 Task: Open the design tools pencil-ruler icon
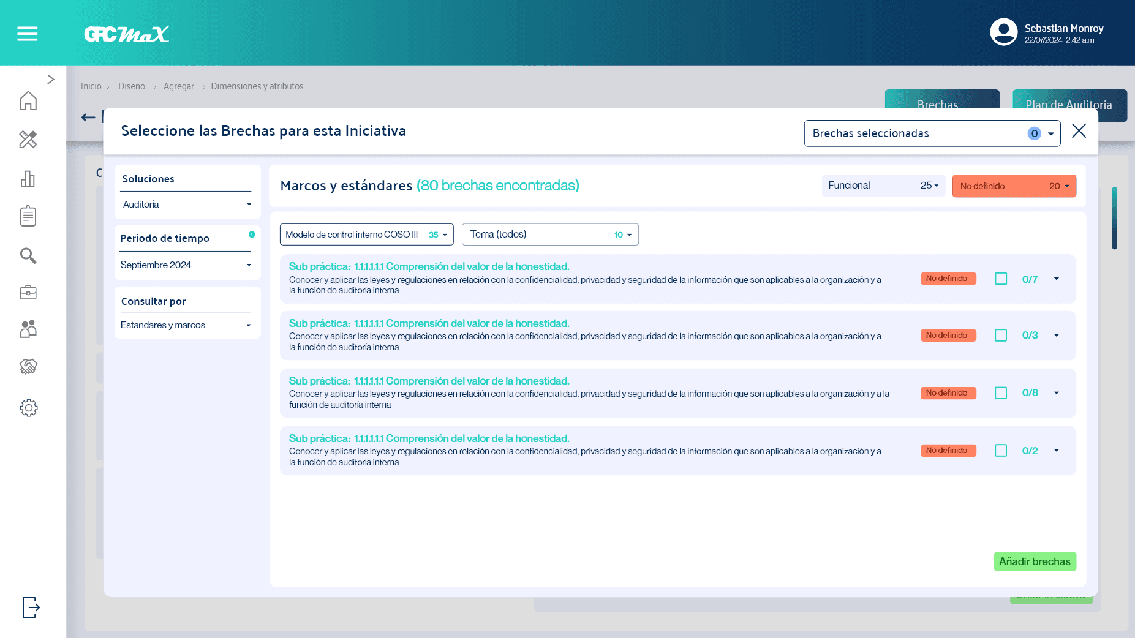pyautogui.click(x=28, y=140)
